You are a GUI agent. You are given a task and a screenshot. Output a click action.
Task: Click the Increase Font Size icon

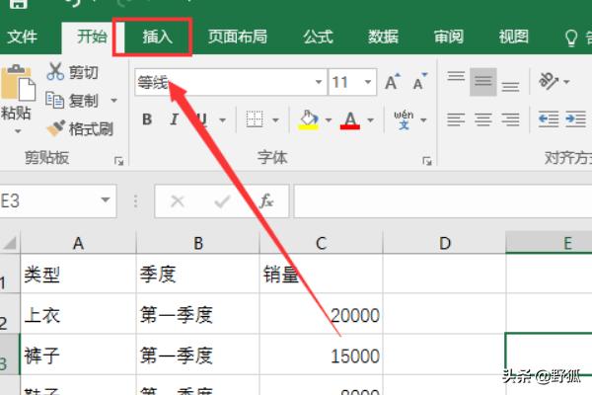(393, 82)
